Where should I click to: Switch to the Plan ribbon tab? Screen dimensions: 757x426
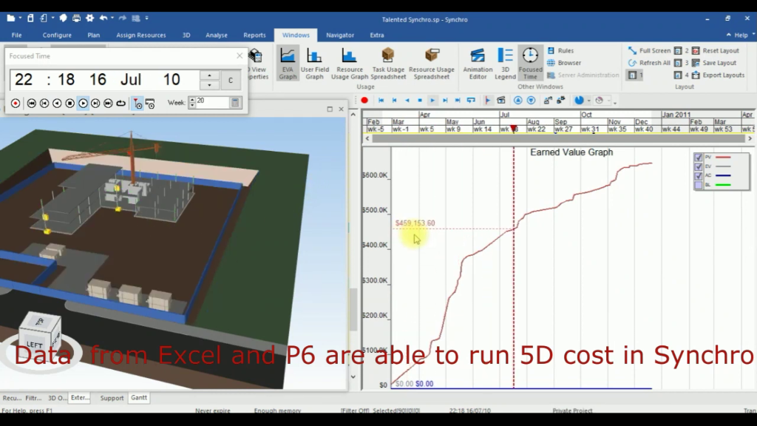(94, 35)
